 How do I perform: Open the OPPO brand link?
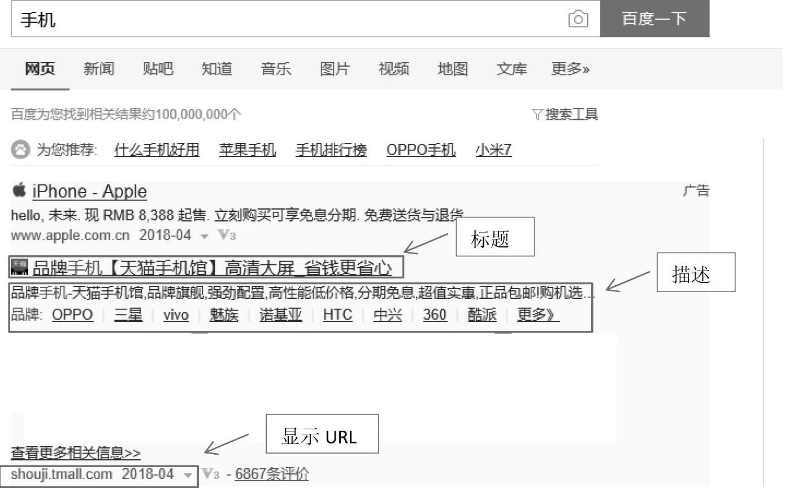pyautogui.click(x=72, y=315)
